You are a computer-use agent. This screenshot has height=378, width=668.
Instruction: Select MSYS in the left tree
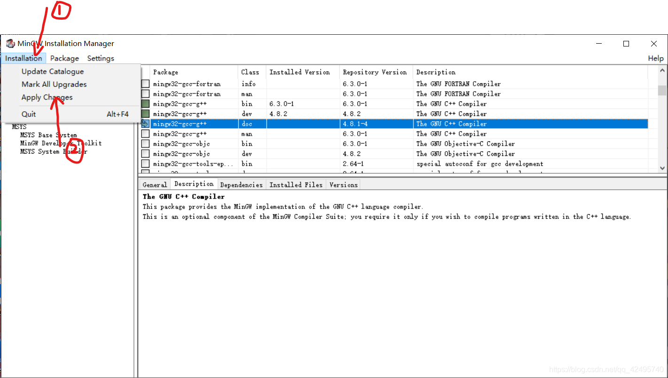pos(19,127)
